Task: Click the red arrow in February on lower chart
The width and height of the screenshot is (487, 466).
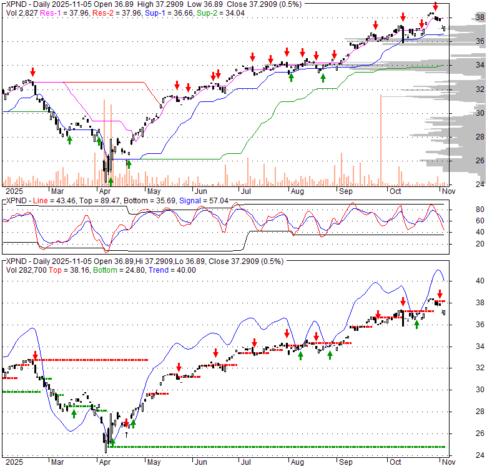Action: coord(35,356)
